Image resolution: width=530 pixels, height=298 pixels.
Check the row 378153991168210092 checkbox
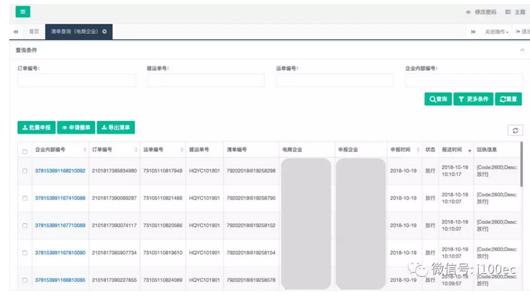[25, 171]
